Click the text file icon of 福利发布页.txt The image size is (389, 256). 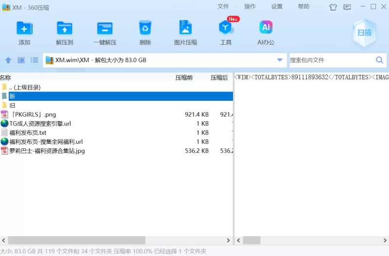point(4,132)
